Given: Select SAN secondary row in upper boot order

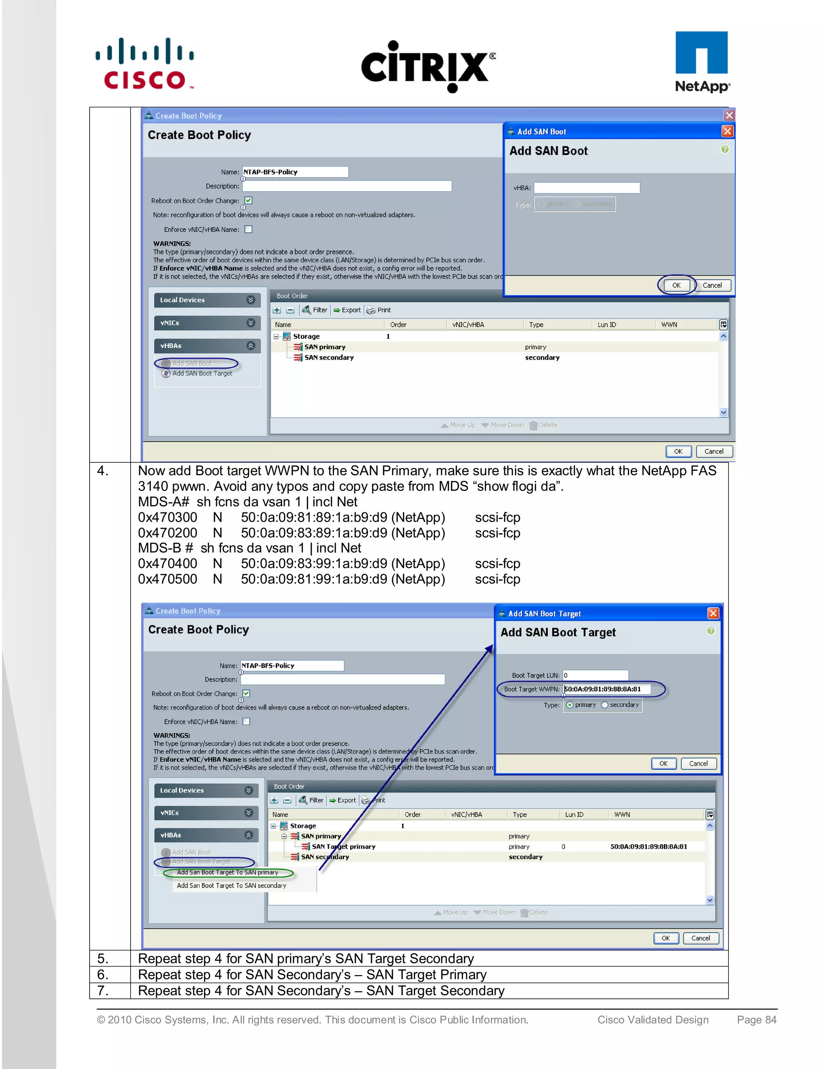Looking at the screenshot, I should click(x=495, y=358).
